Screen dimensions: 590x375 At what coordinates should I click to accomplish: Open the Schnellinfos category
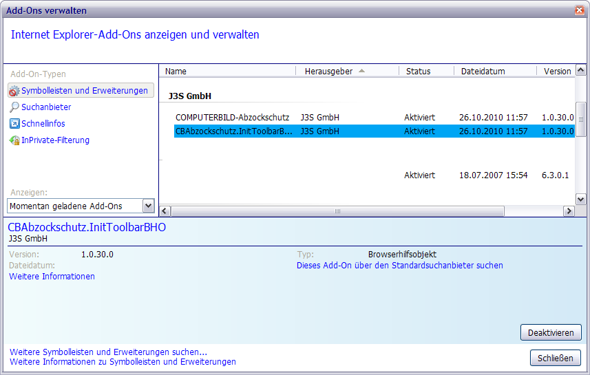pos(38,124)
